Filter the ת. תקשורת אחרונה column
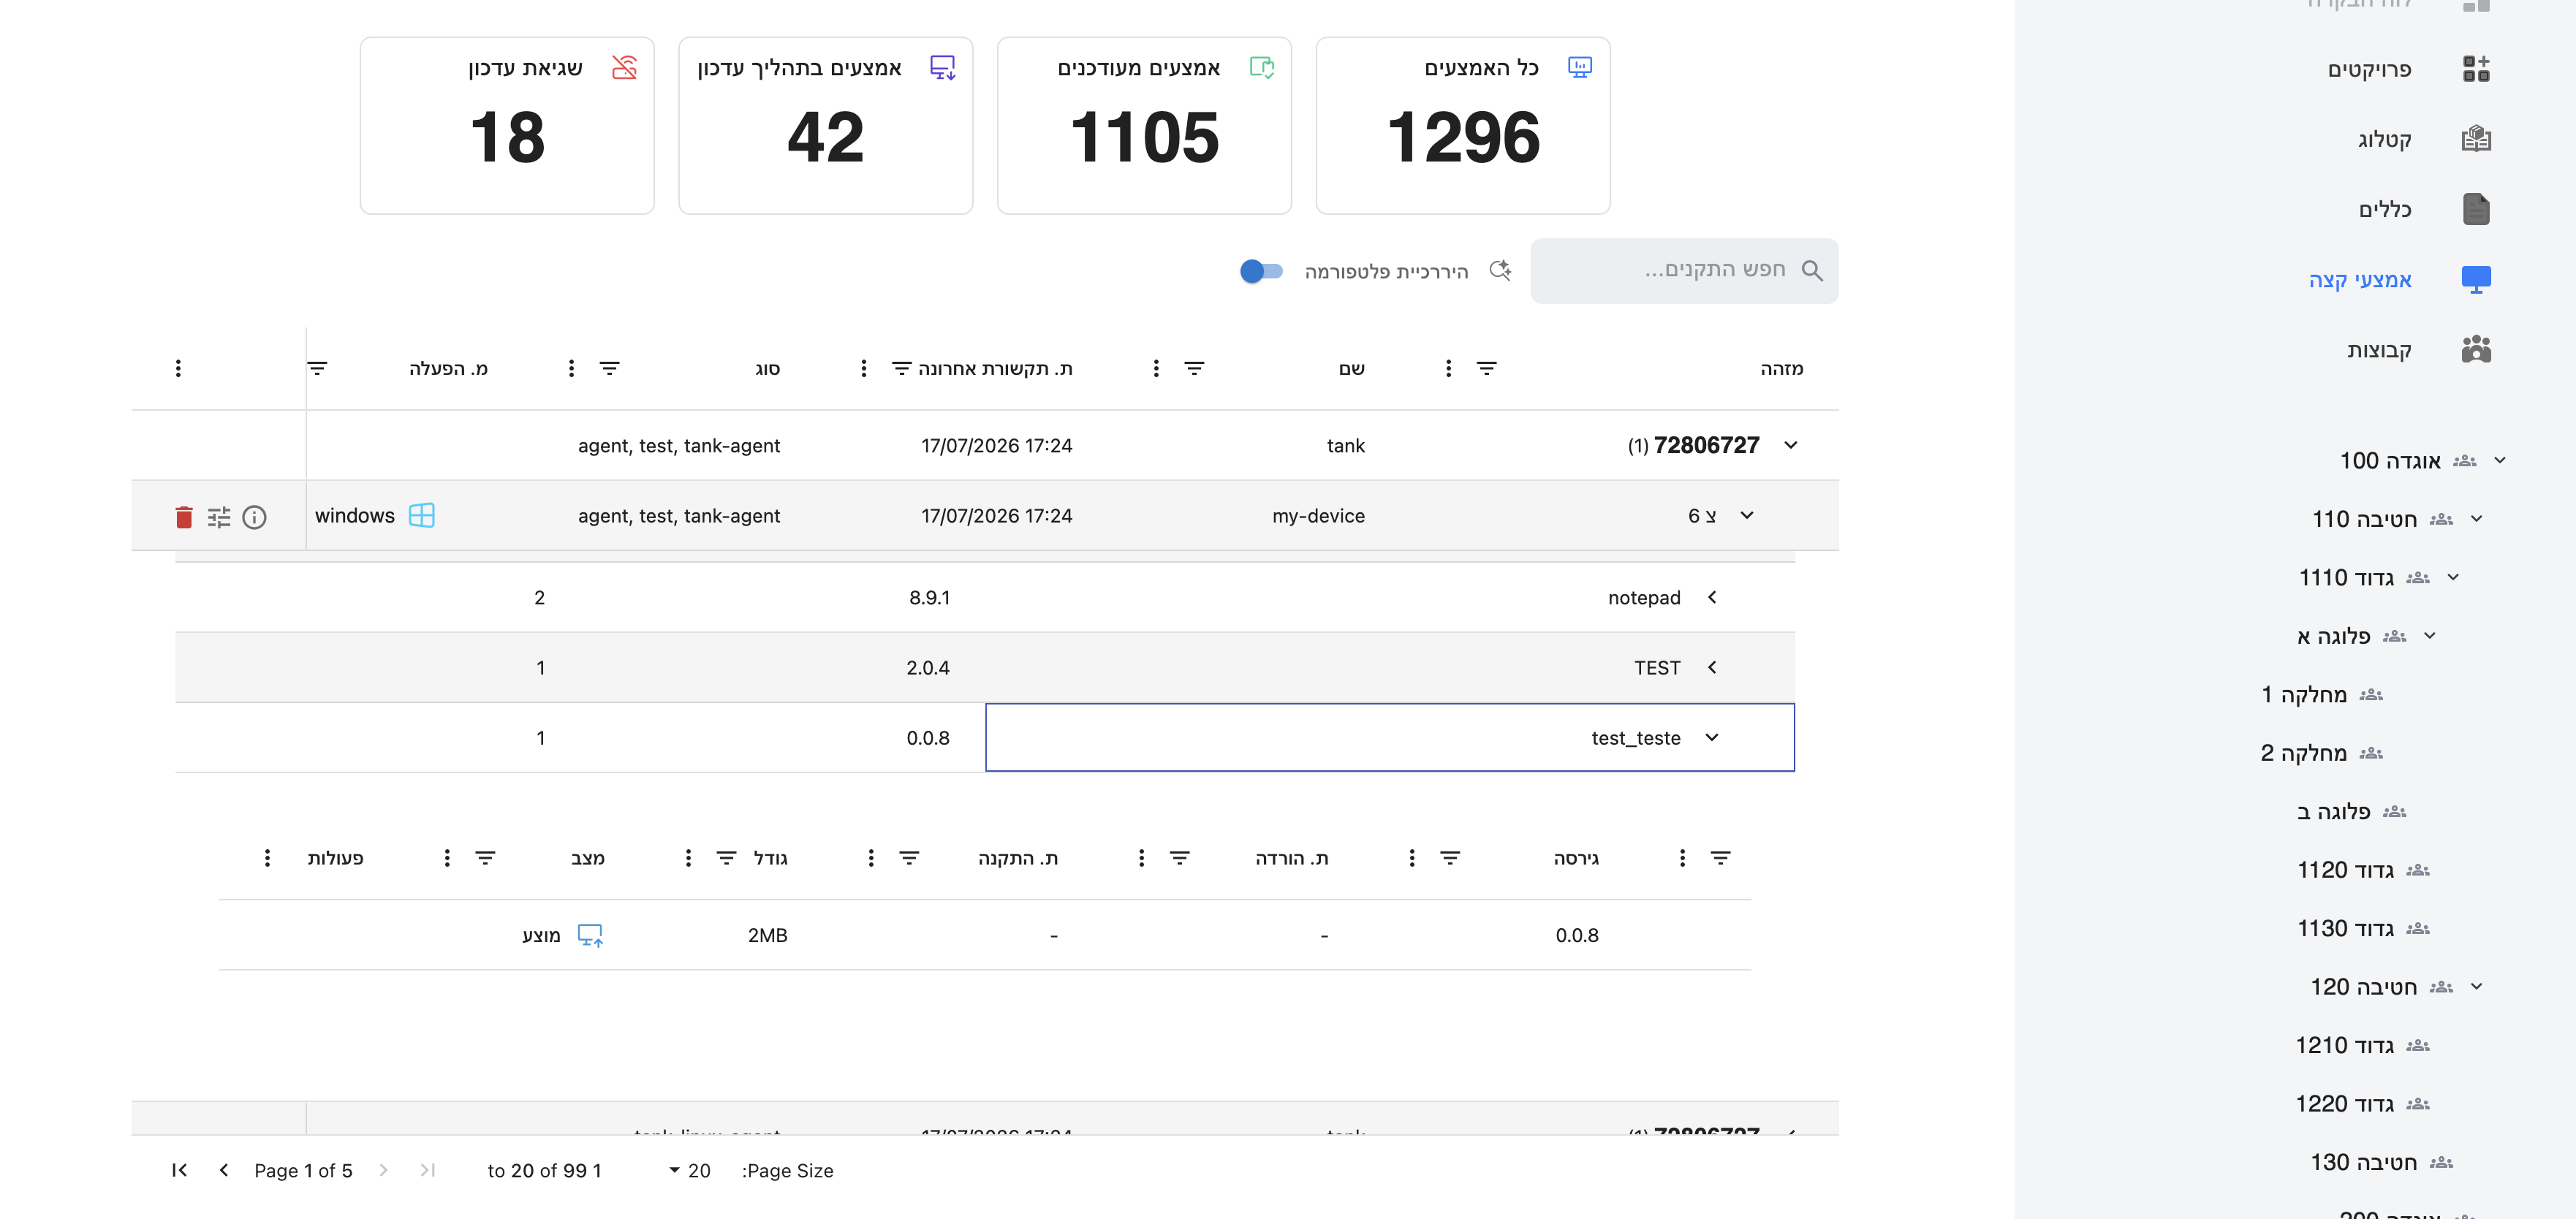Screen dimensions: 2576x1219 pyautogui.click(x=902, y=369)
